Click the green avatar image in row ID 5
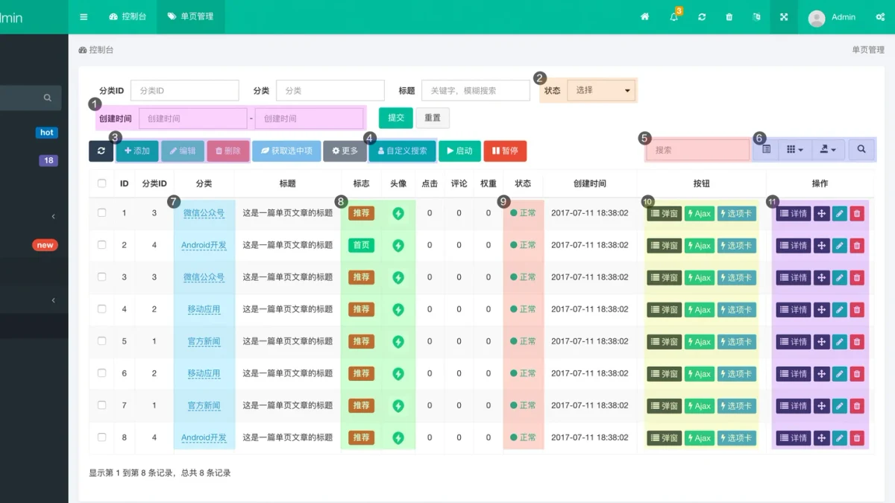Image resolution: width=895 pixels, height=503 pixels. tap(398, 342)
